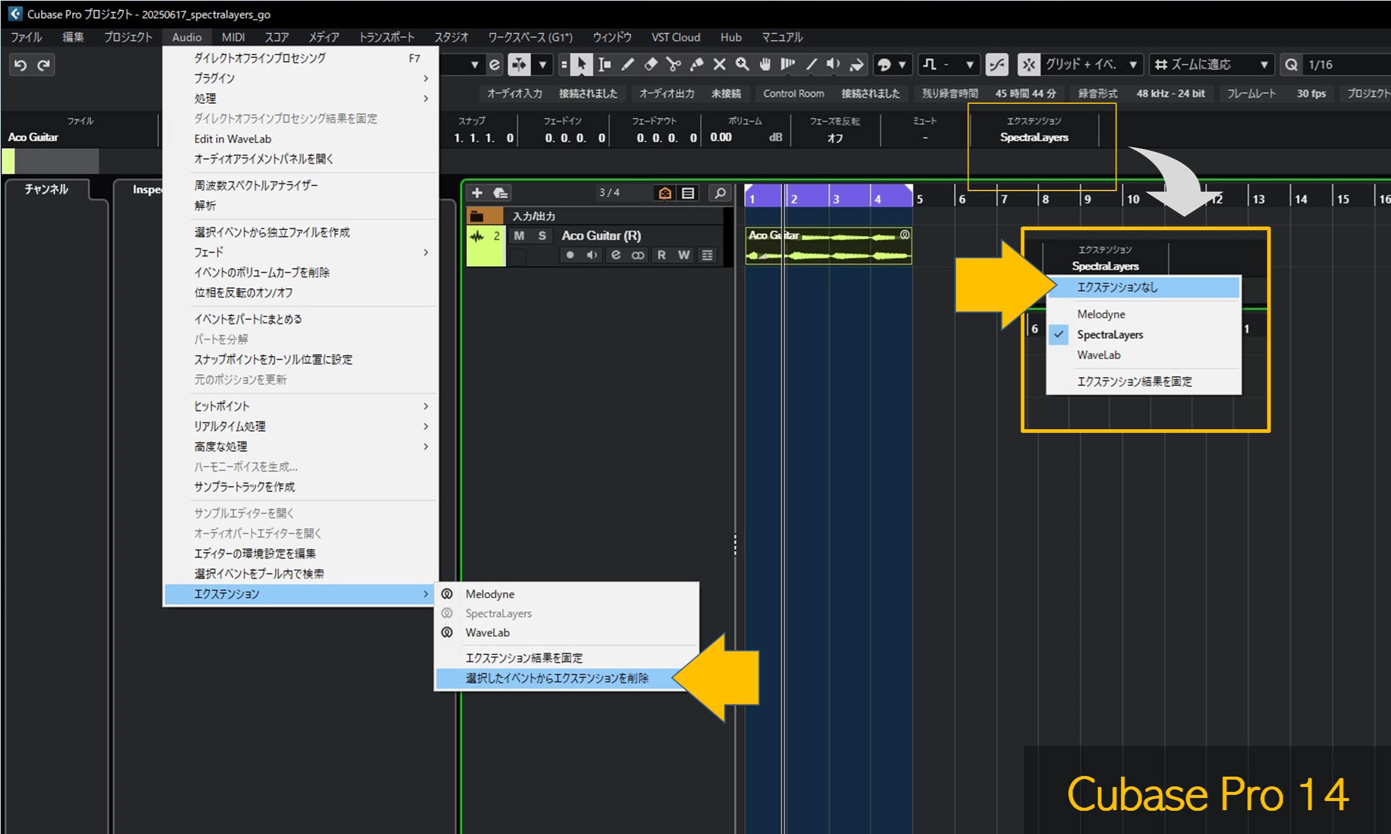Click the Find Tracks magnifier icon

721,194
